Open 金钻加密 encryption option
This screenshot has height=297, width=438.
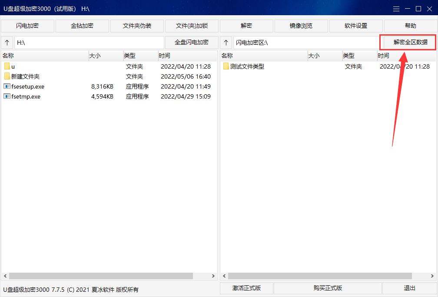tap(82, 26)
